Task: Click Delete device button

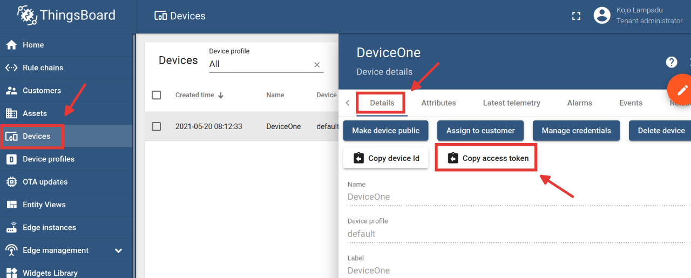Action: pyautogui.click(x=660, y=131)
